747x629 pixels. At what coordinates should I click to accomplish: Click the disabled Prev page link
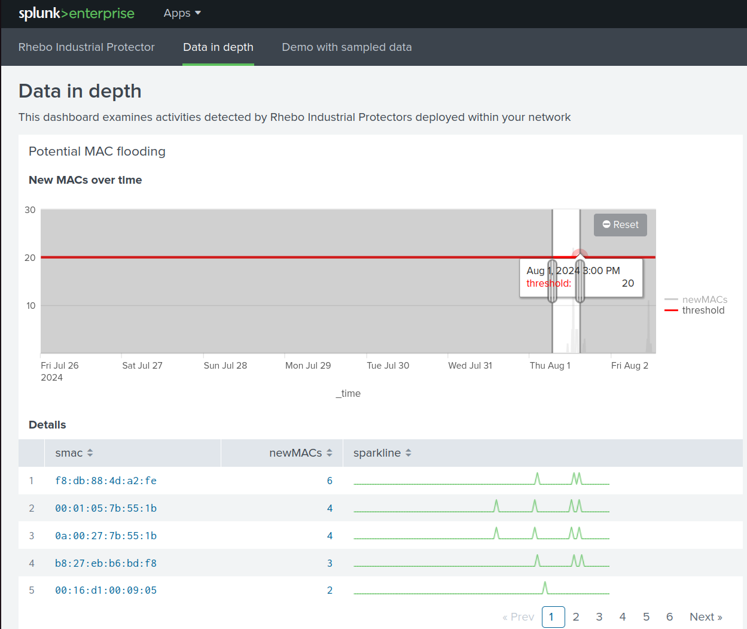coord(518,617)
